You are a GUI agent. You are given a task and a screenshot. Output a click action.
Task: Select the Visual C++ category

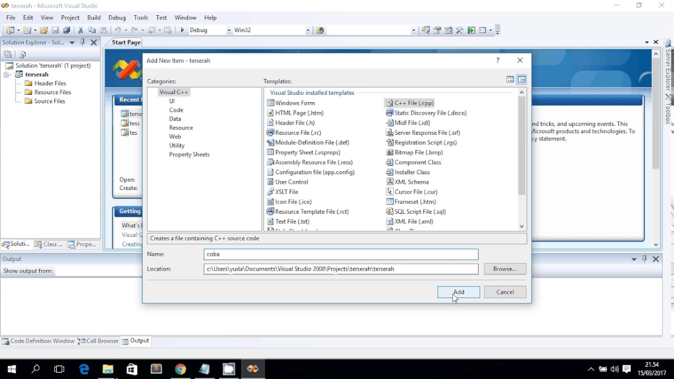[174, 92]
